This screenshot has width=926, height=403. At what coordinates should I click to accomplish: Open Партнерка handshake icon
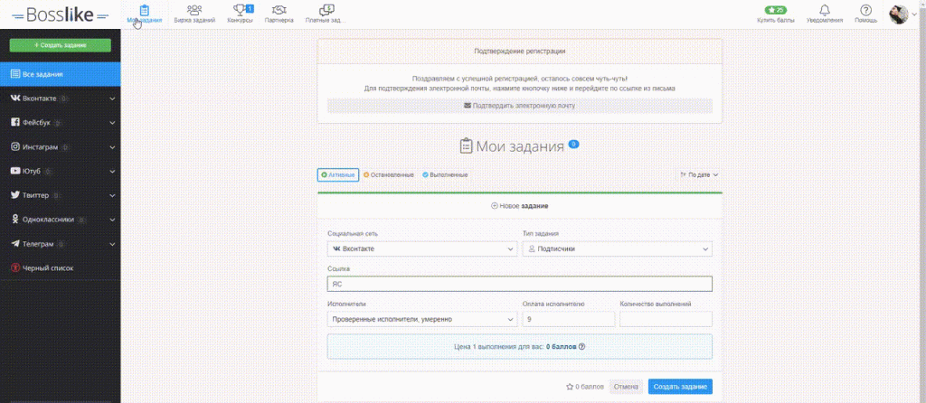coord(279,9)
